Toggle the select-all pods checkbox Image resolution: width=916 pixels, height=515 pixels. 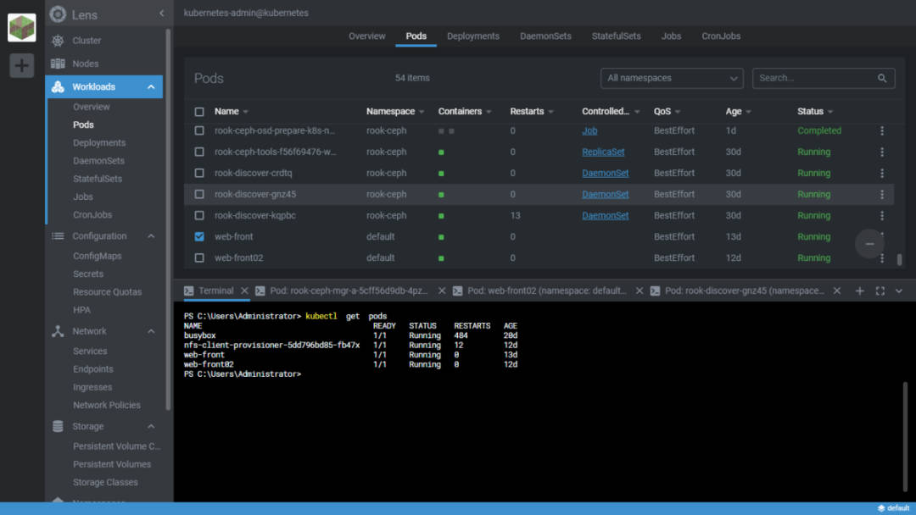click(x=199, y=112)
